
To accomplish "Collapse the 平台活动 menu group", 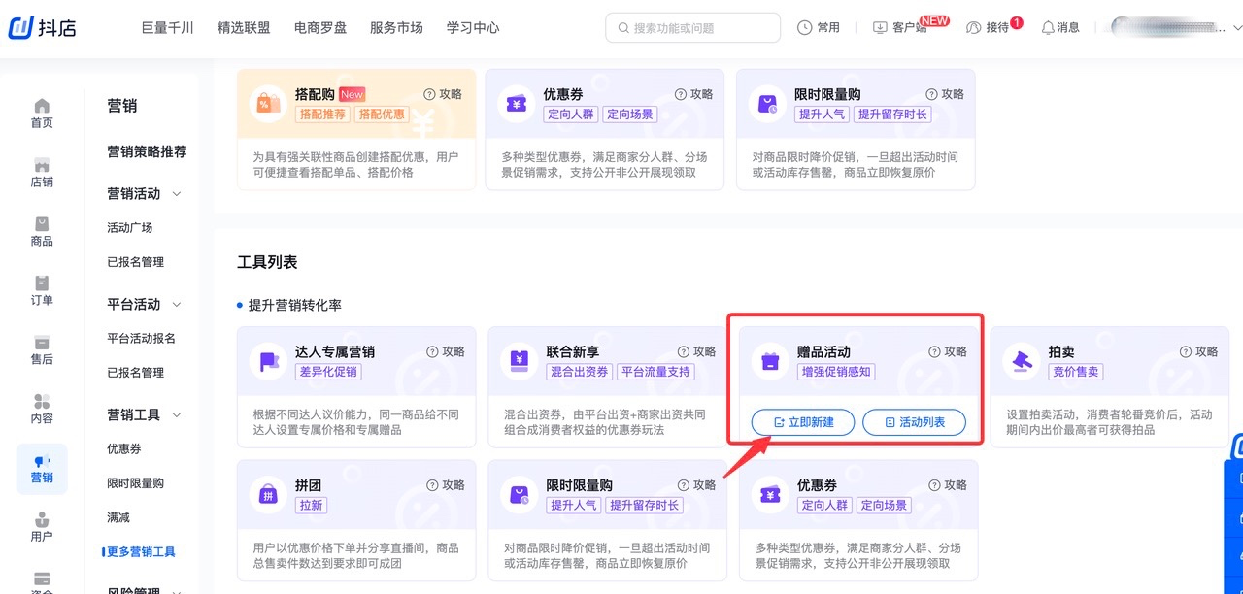I will (177, 305).
